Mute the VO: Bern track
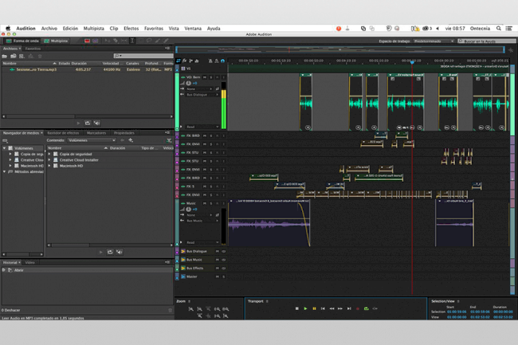Viewport: 518px width, 345px height. coord(204,77)
